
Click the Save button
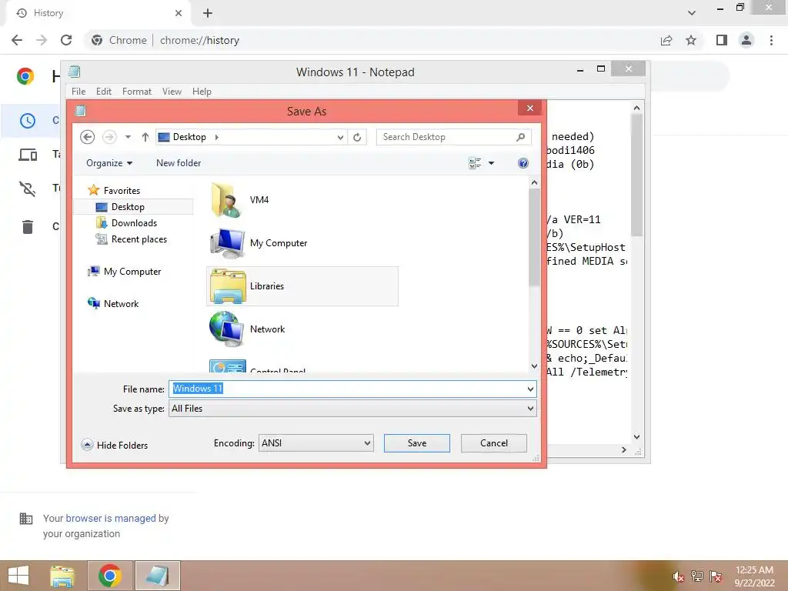[x=416, y=443]
